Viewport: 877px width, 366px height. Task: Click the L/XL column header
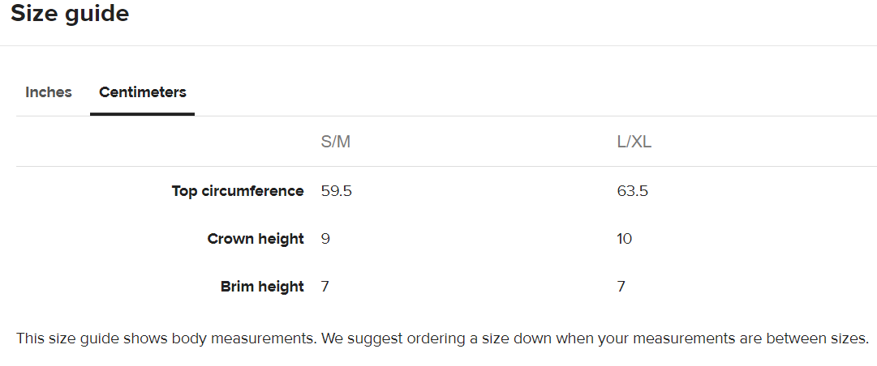634,143
